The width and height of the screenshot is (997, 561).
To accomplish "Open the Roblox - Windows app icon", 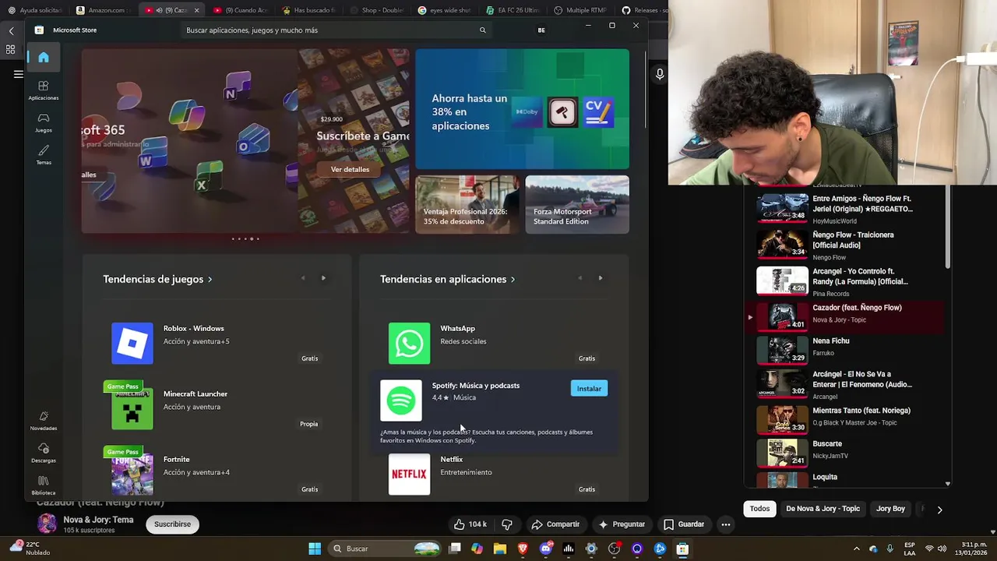I will (132, 344).
